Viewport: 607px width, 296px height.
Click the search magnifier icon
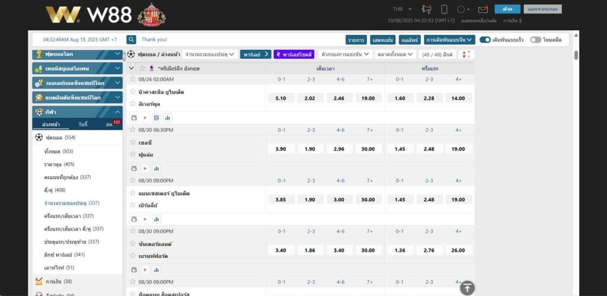click(132, 40)
